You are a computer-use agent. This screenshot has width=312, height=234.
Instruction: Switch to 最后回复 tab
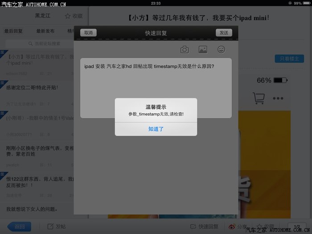(x=13, y=31)
